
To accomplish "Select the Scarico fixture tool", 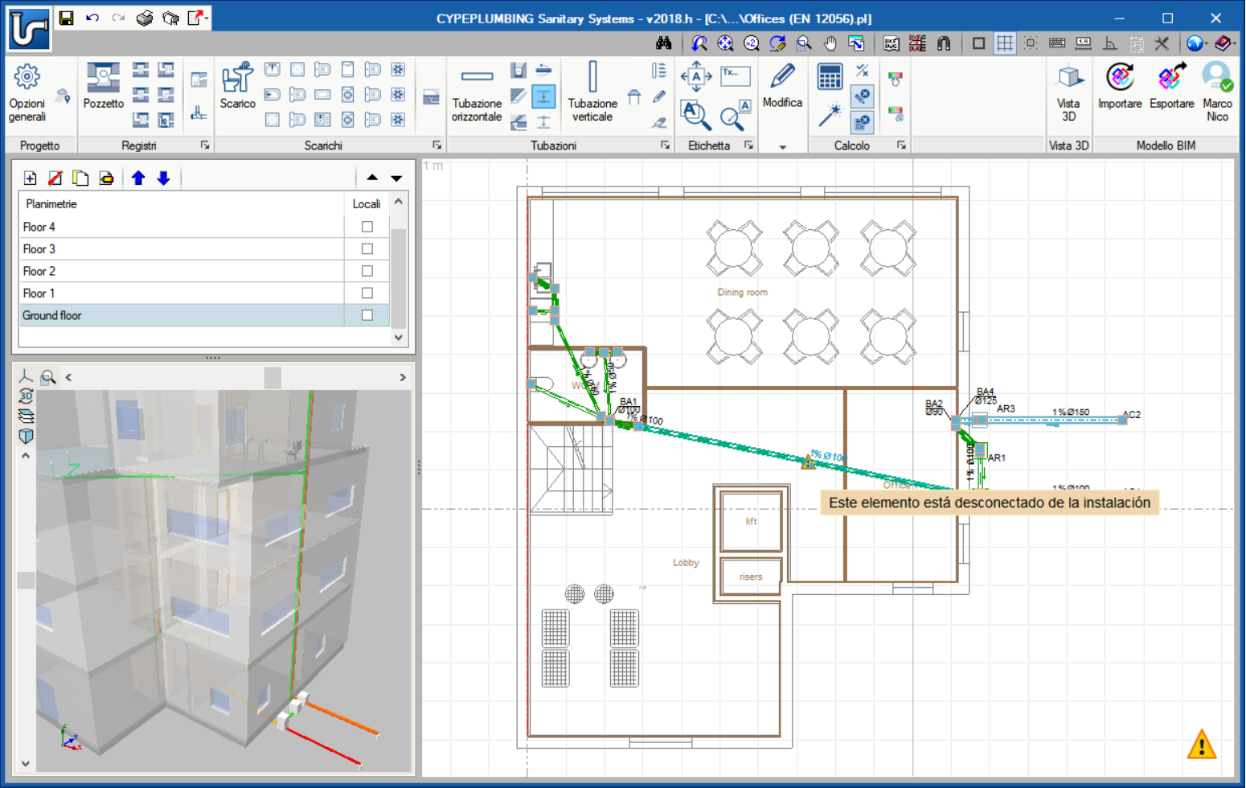I will pyautogui.click(x=238, y=86).
